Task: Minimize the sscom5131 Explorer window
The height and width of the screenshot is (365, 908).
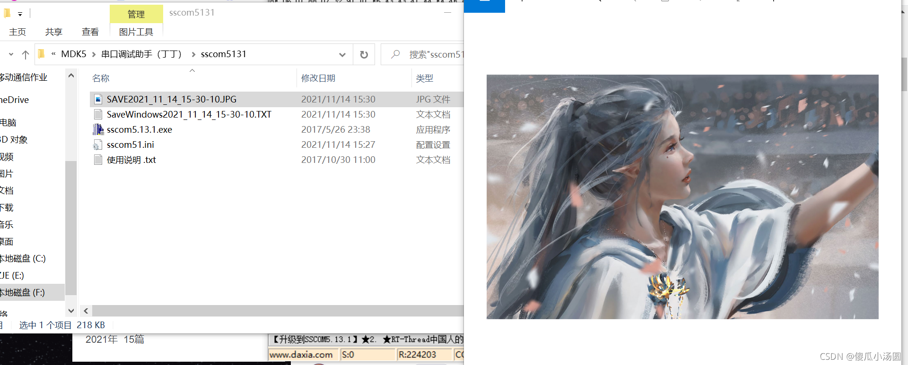Action: click(x=447, y=12)
